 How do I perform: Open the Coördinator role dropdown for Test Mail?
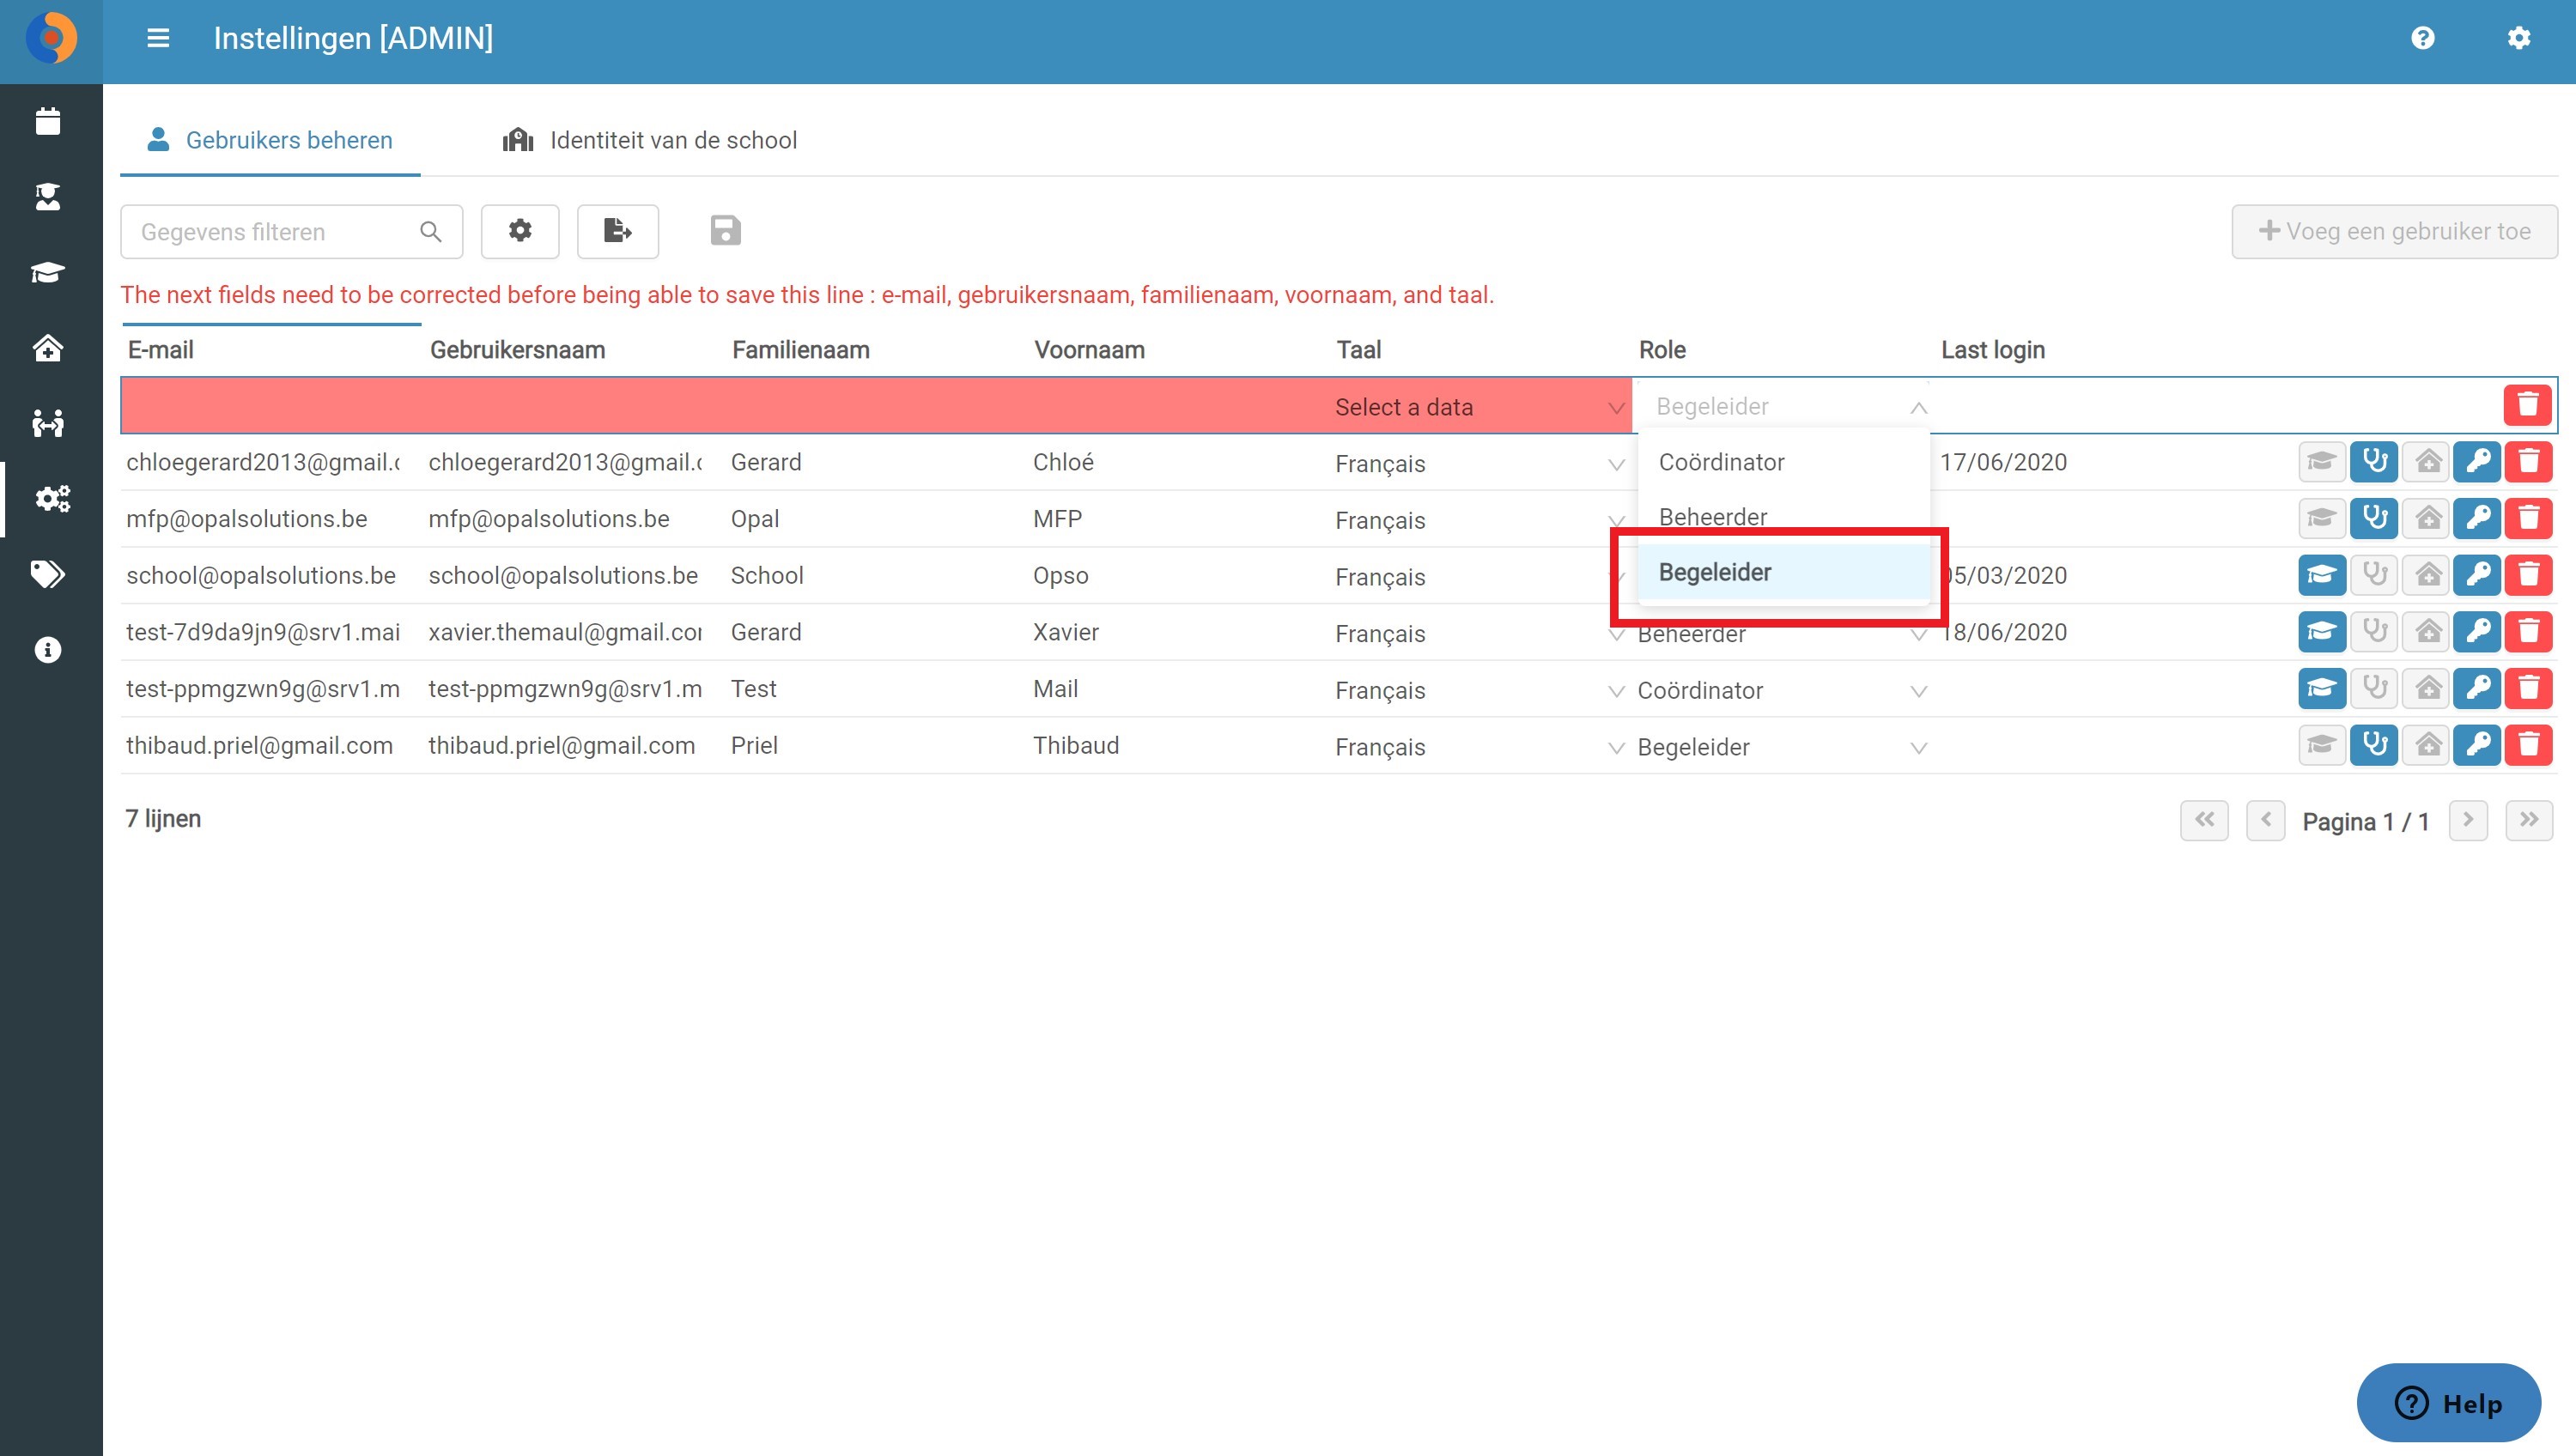point(1782,690)
